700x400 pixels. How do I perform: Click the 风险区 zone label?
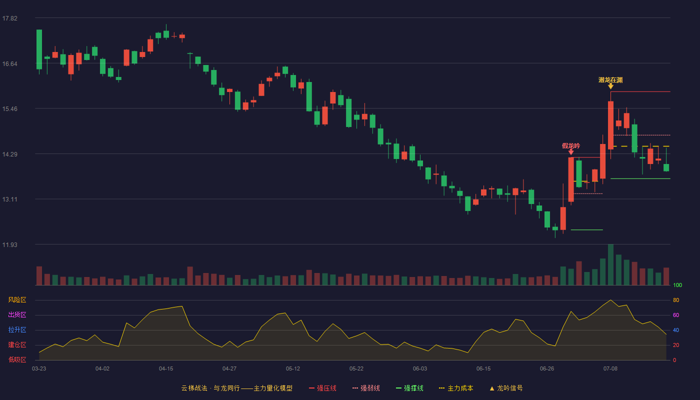[17, 300]
